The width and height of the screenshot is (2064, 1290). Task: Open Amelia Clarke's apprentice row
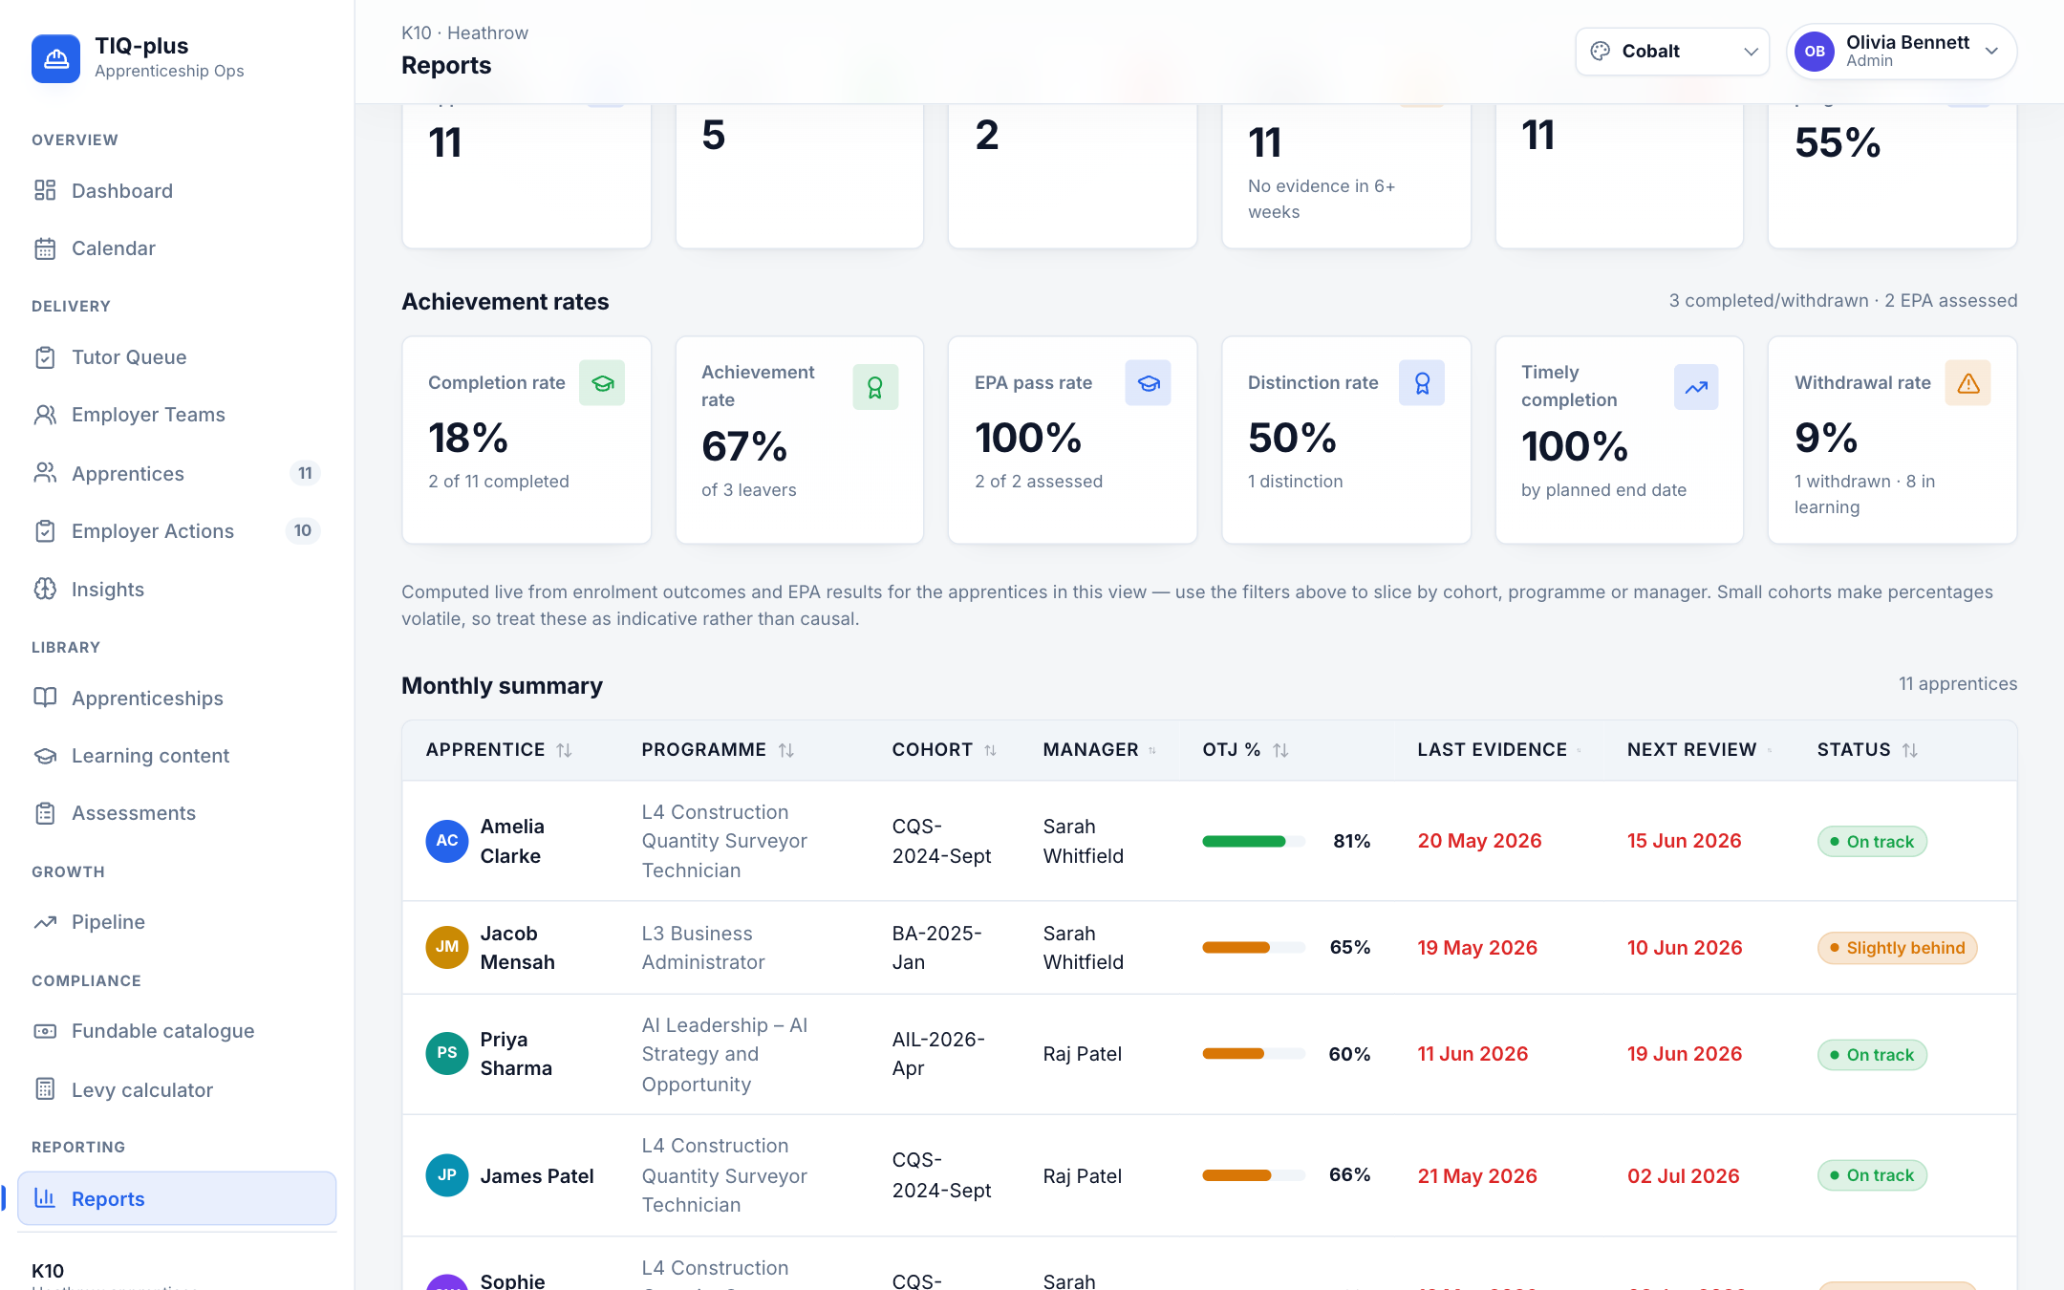tap(1210, 841)
